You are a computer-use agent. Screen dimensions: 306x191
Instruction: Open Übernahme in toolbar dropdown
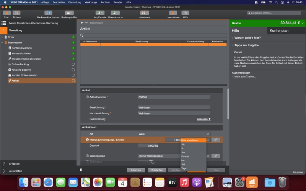tap(115, 13)
